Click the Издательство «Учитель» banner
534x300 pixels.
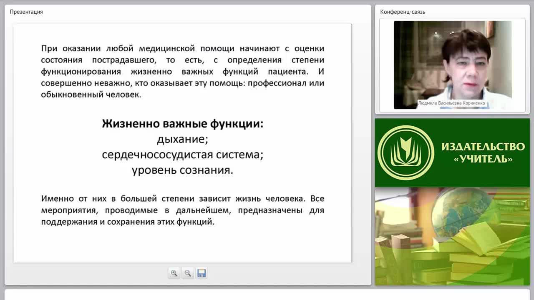pos(453,152)
